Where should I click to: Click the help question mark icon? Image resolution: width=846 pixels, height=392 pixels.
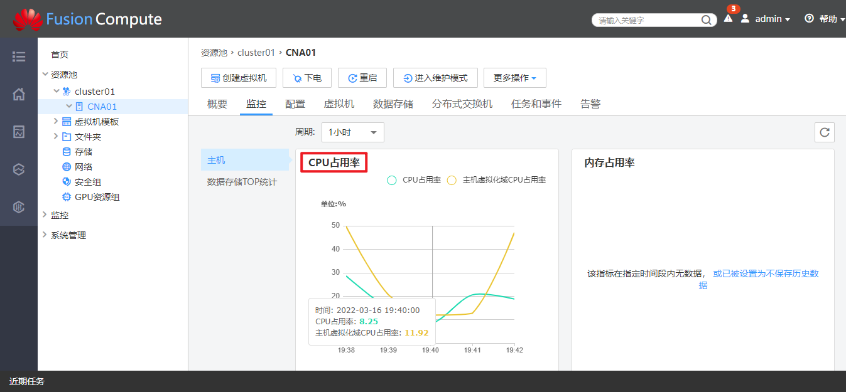click(x=809, y=19)
